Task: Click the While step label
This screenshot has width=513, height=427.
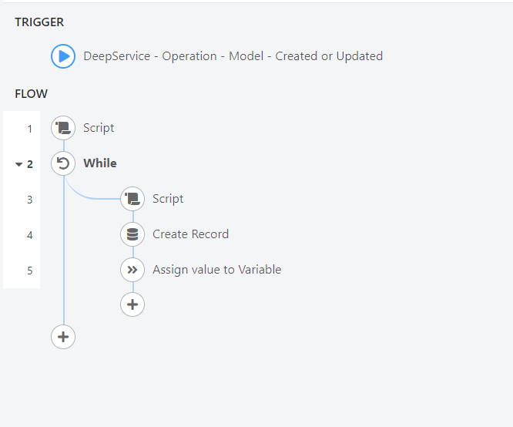Action: (100, 163)
